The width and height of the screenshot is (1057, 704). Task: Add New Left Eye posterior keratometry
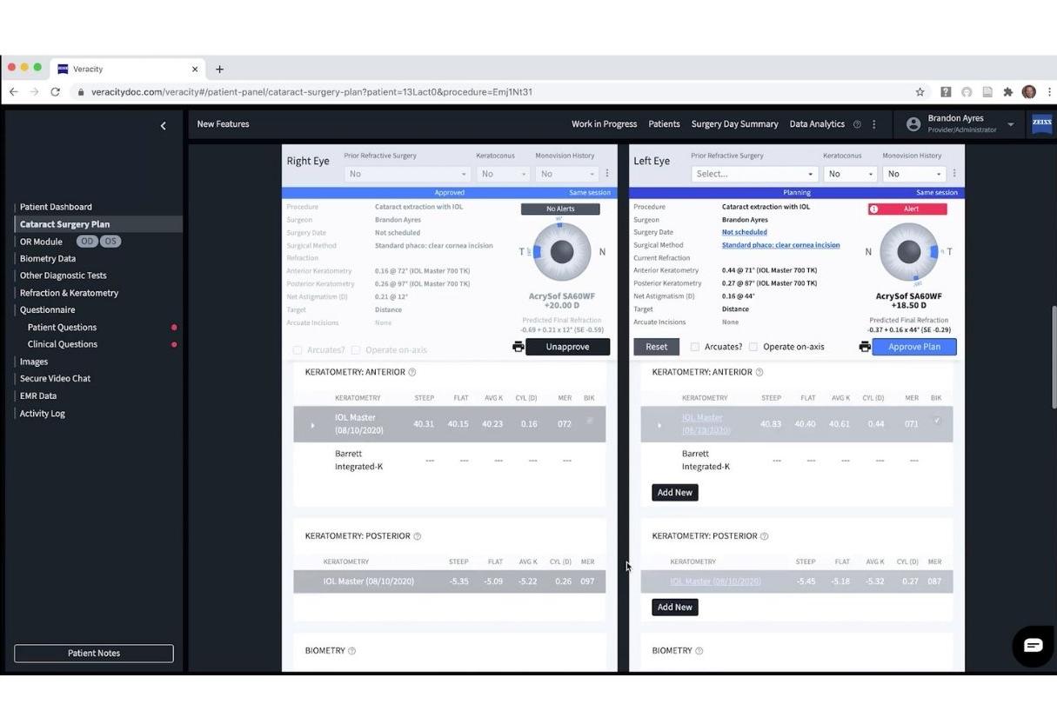[x=675, y=608]
